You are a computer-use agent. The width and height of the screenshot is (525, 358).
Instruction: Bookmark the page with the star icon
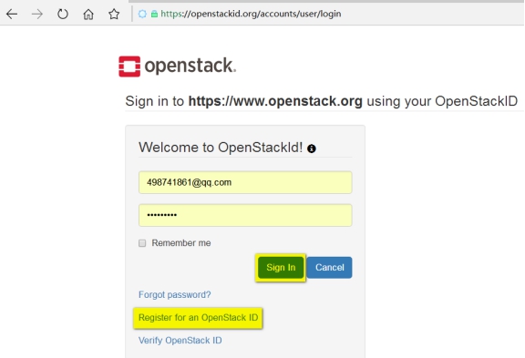114,14
